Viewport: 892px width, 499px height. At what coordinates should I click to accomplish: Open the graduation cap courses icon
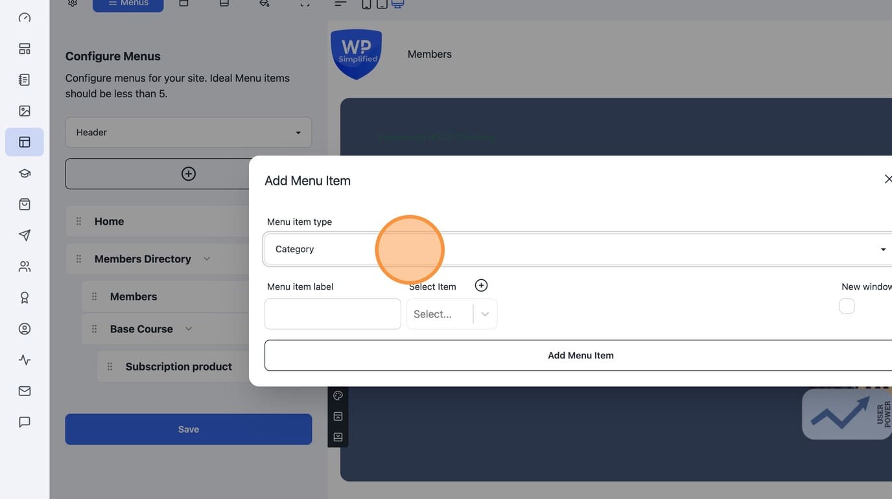pyautogui.click(x=25, y=173)
